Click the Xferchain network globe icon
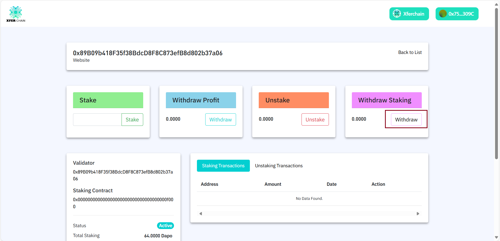Screen dimensions: 500x241 [397, 14]
